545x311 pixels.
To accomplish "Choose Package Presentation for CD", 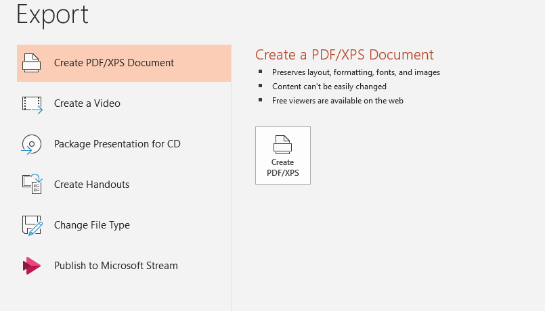I will [117, 144].
